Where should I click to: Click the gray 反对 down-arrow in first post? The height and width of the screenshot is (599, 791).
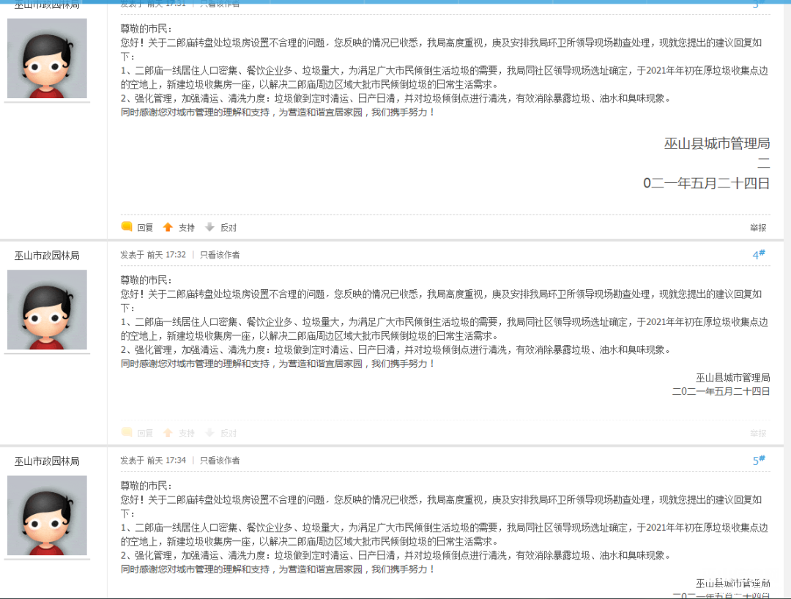click(209, 227)
